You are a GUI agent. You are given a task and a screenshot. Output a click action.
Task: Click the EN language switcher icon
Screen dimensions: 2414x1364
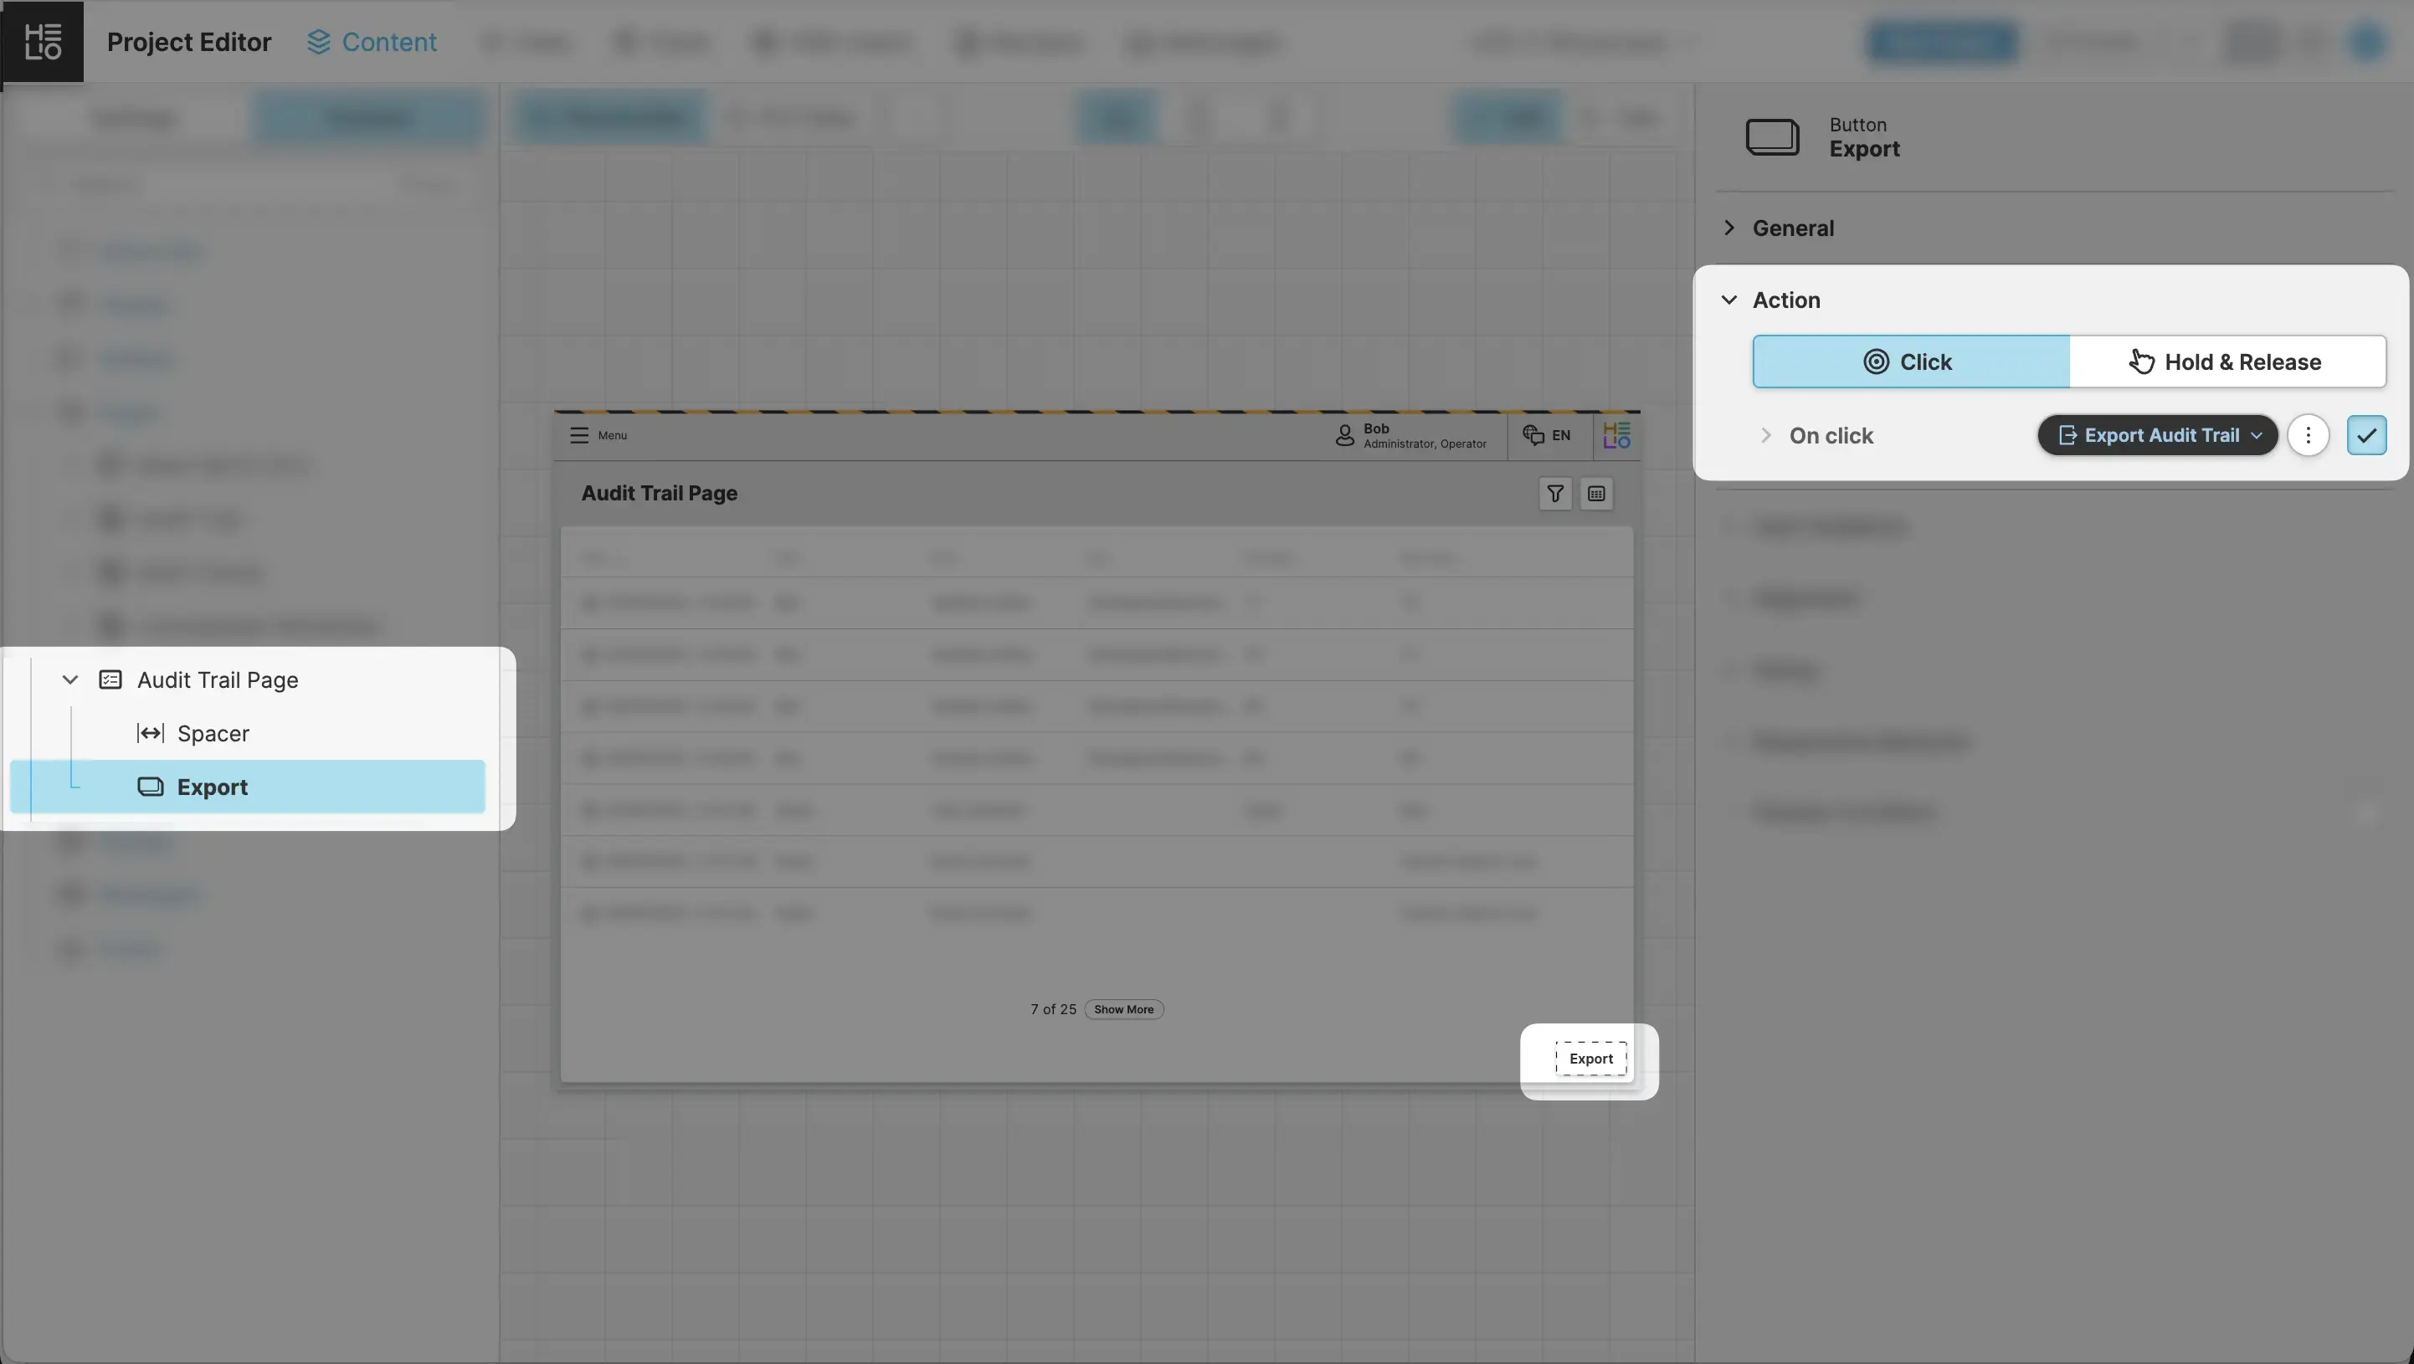coord(1534,436)
